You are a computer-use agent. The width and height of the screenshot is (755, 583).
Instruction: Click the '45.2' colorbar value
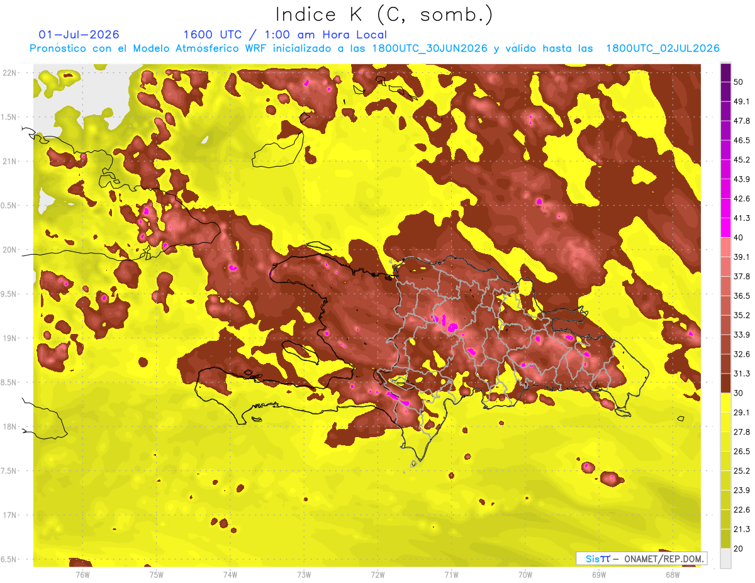742,160
